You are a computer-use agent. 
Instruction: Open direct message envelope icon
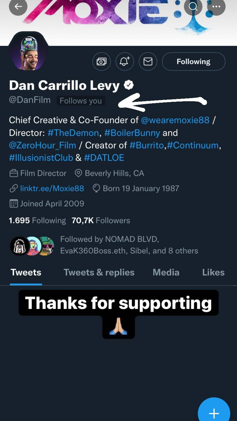(x=148, y=61)
